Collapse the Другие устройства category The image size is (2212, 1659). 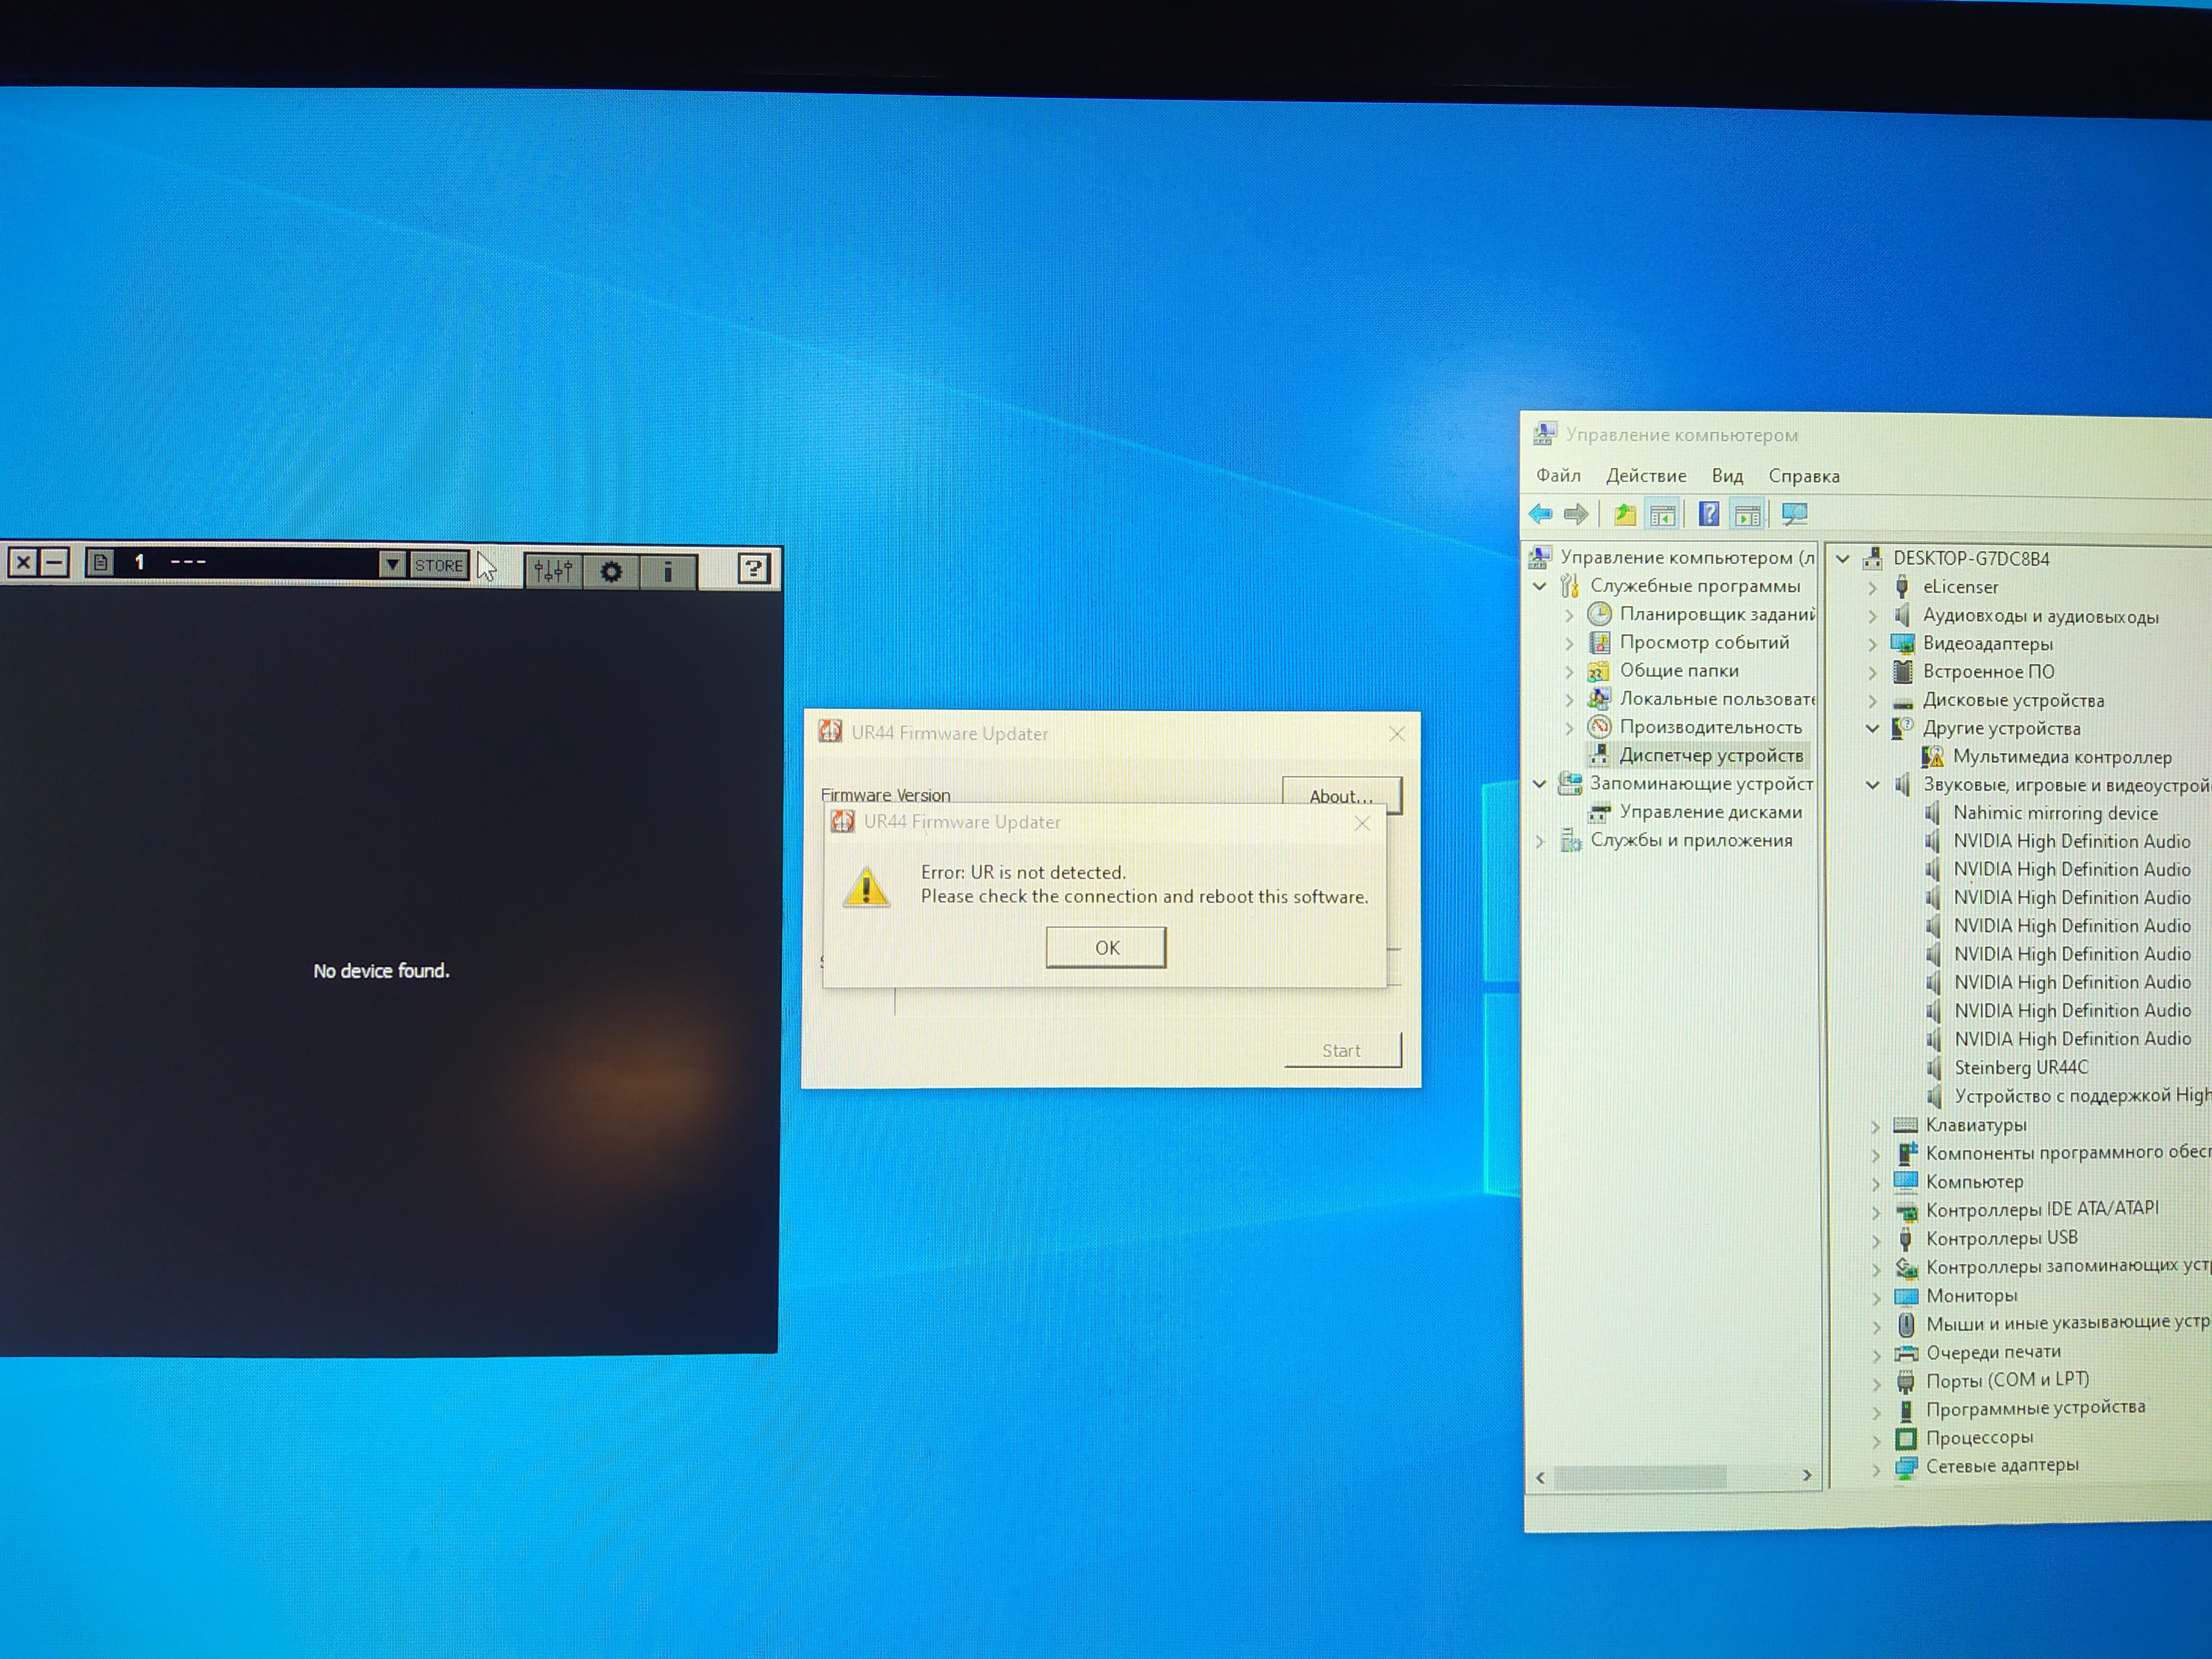click(x=1872, y=729)
